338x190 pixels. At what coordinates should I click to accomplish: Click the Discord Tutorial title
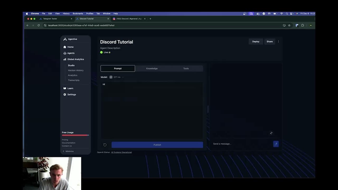[116, 42]
